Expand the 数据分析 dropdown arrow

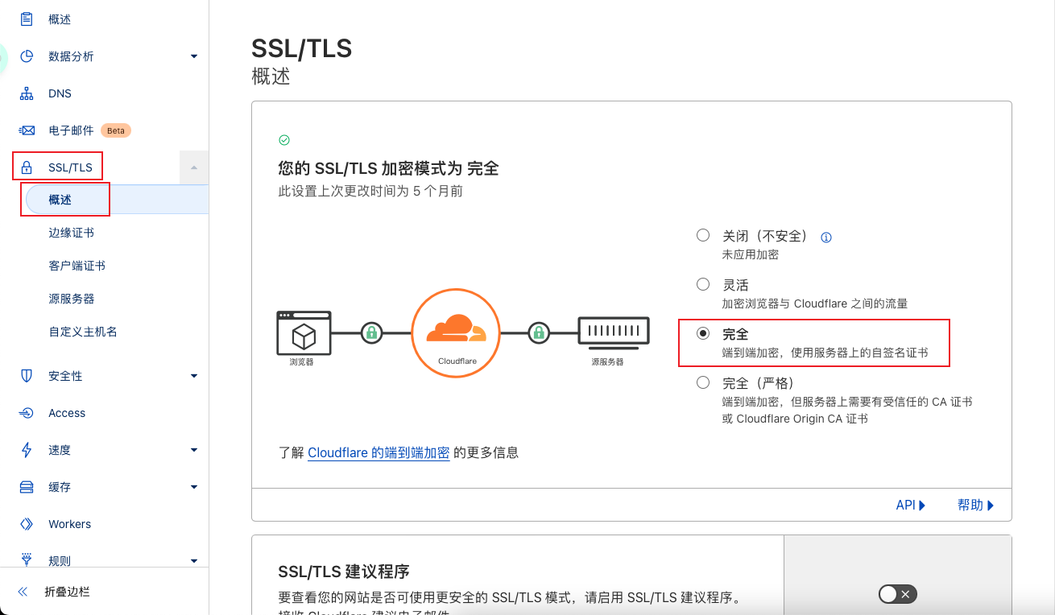coord(194,56)
